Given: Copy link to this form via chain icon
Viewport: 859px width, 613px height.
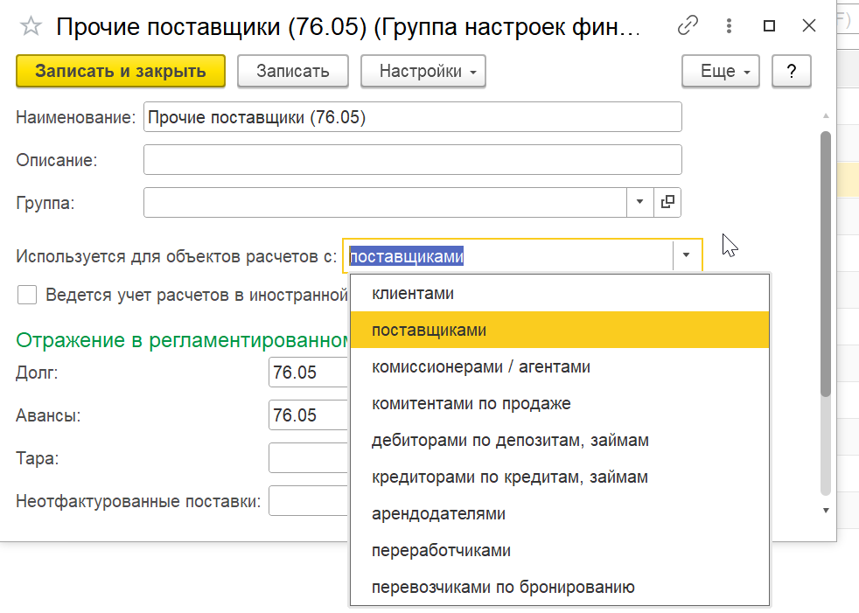Looking at the screenshot, I should tap(688, 25).
